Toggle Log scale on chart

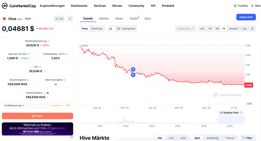[244, 29]
